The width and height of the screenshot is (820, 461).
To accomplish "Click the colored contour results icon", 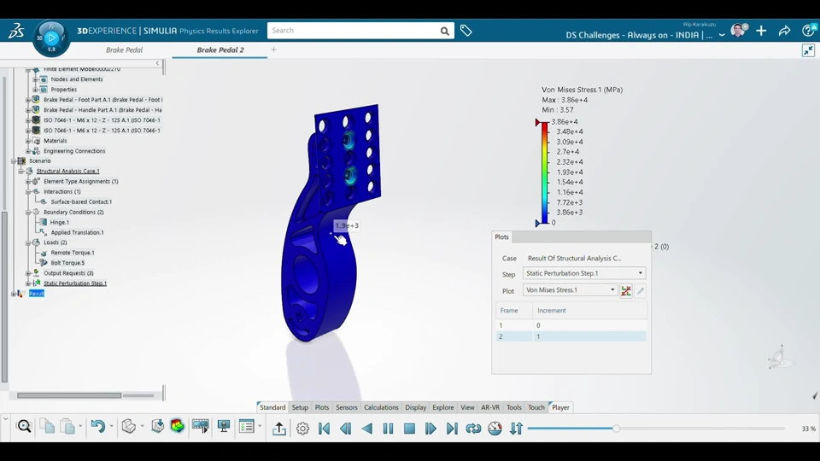I will click(178, 426).
